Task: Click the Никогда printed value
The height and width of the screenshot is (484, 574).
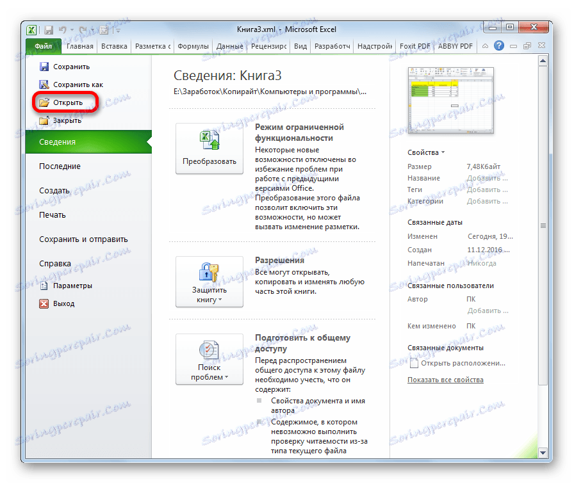Action: pyautogui.click(x=482, y=263)
